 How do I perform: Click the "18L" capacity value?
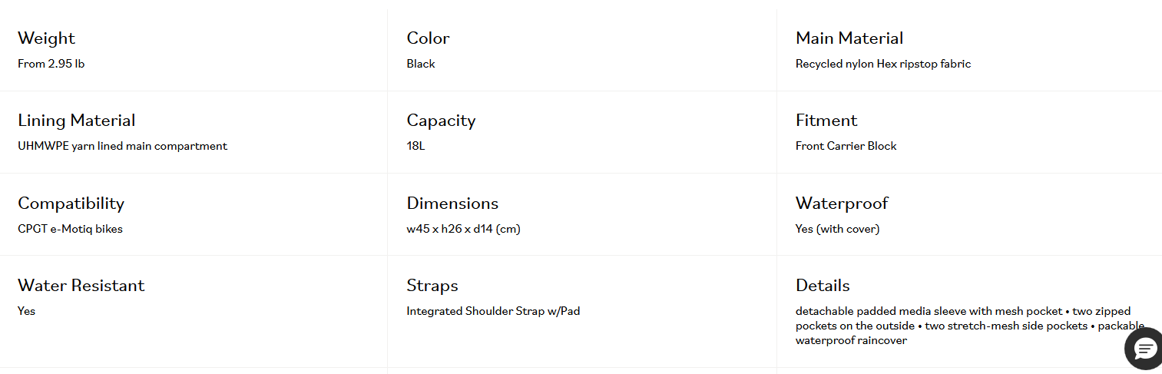[415, 146]
